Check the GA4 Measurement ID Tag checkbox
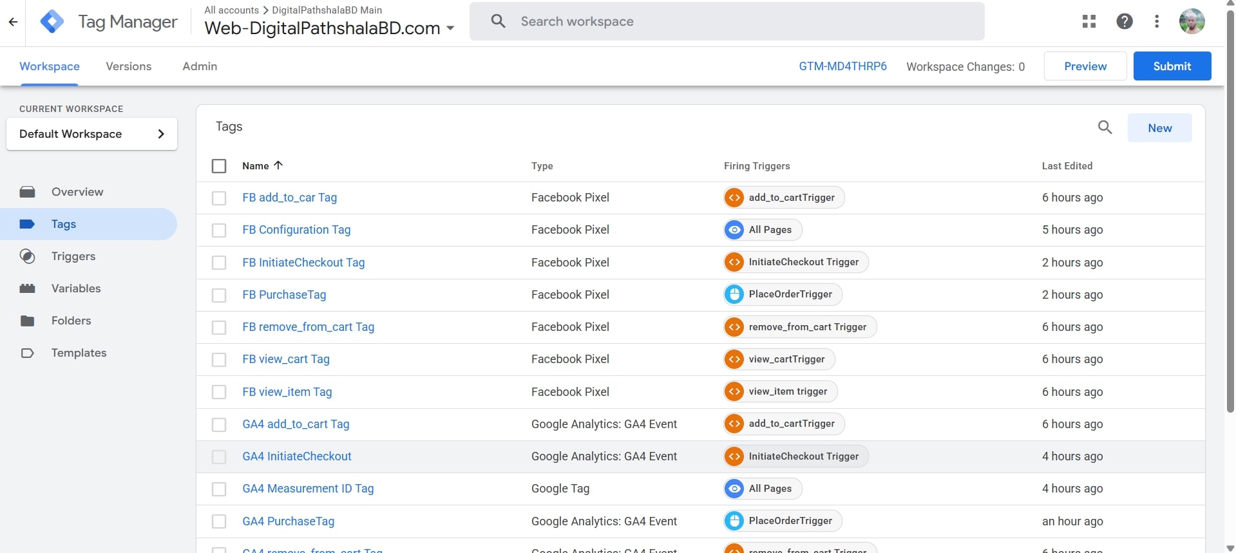The image size is (1236, 553). [x=219, y=489]
